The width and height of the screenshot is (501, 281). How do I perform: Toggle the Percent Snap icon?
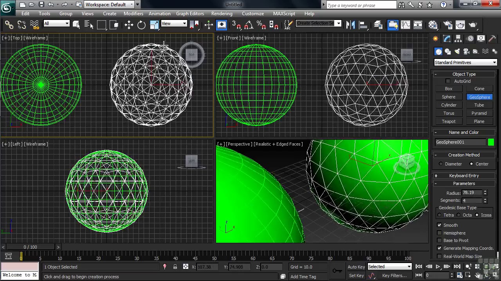[261, 25]
